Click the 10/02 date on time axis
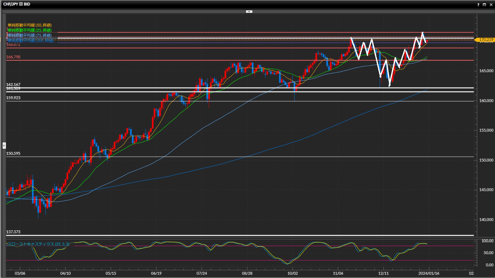The height and width of the screenshot is (278, 495). [x=293, y=273]
